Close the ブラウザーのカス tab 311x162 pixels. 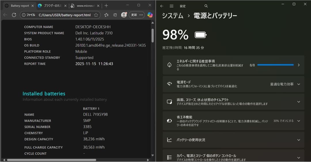click(x=65, y=6)
